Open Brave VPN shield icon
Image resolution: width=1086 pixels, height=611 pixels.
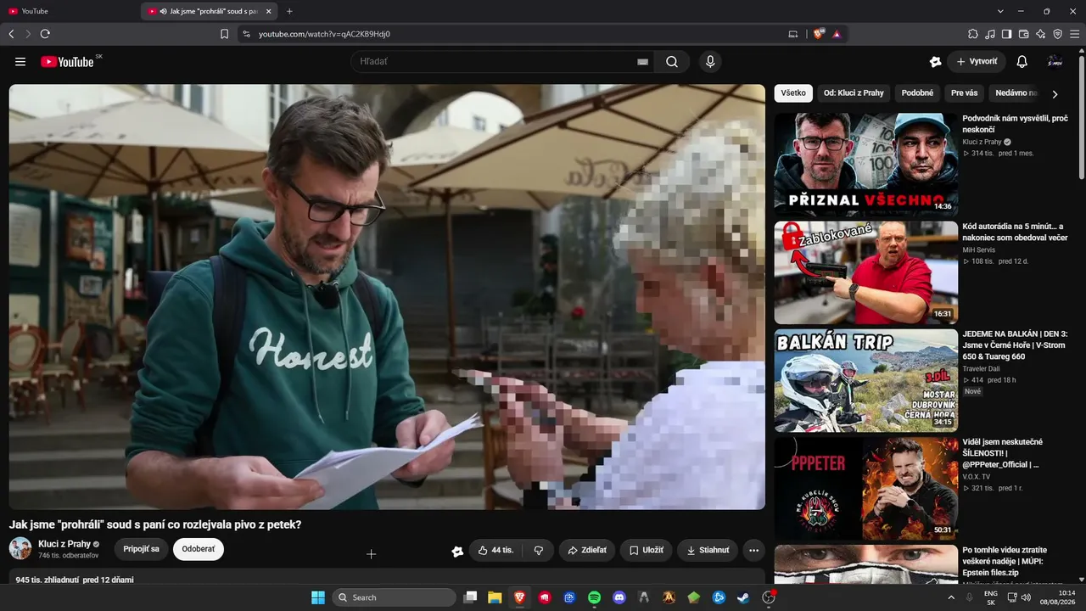1058,34
